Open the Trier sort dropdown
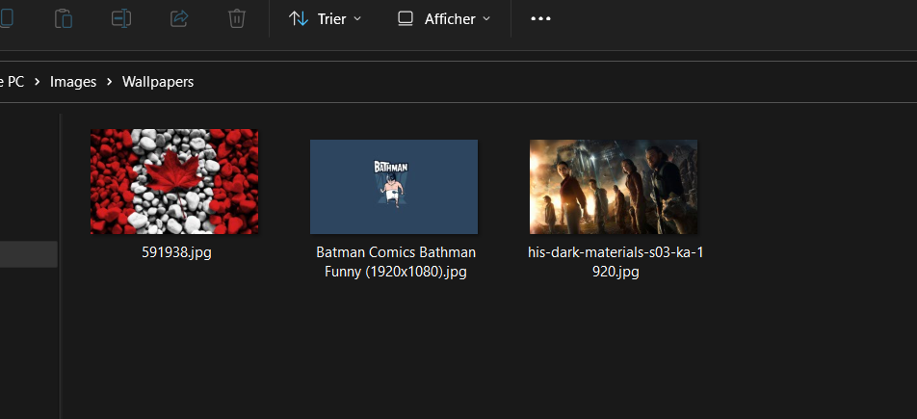917x419 pixels. coord(326,18)
